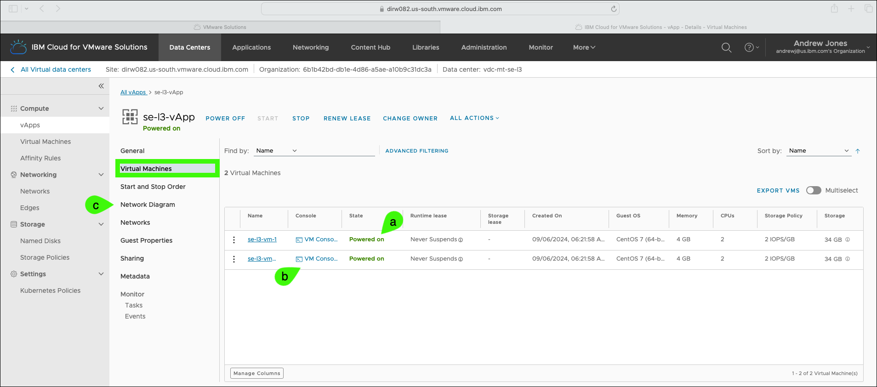Screen dimensions: 877x387
Task: Collapse the Settings sidebar section
Action: click(101, 274)
